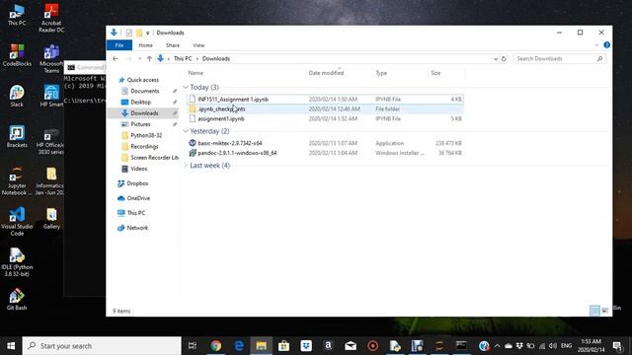The image size is (632, 355).
Task: Sort files by Date modified column
Action: (326, 73)
